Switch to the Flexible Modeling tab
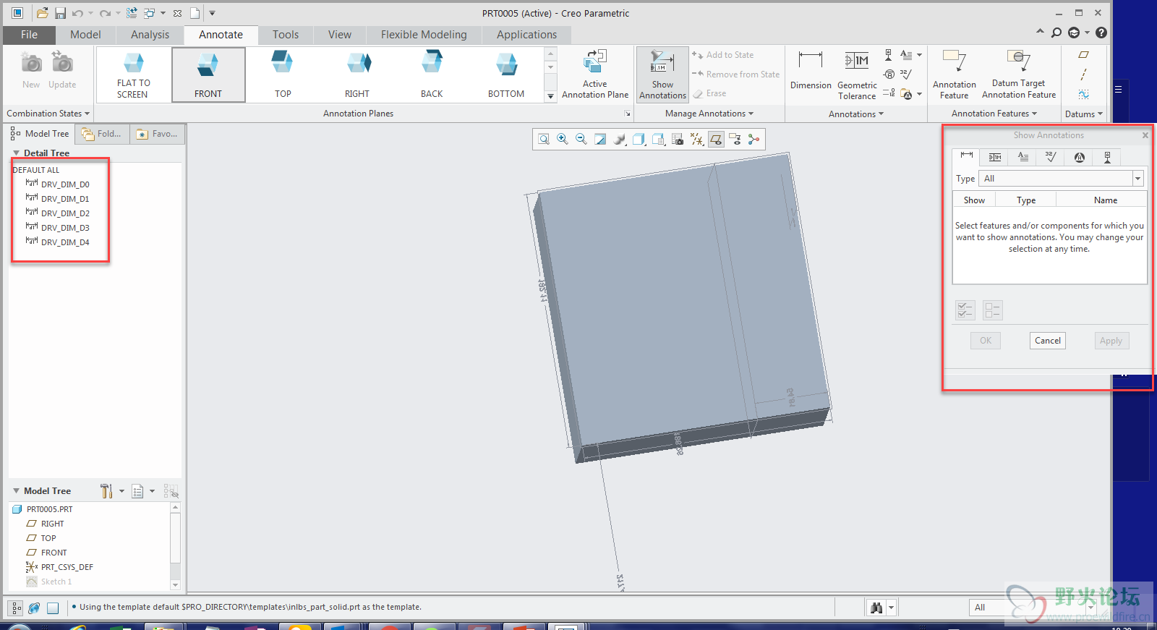The width and height of the screenshot is (1157, 630). [x=424, y=35]
